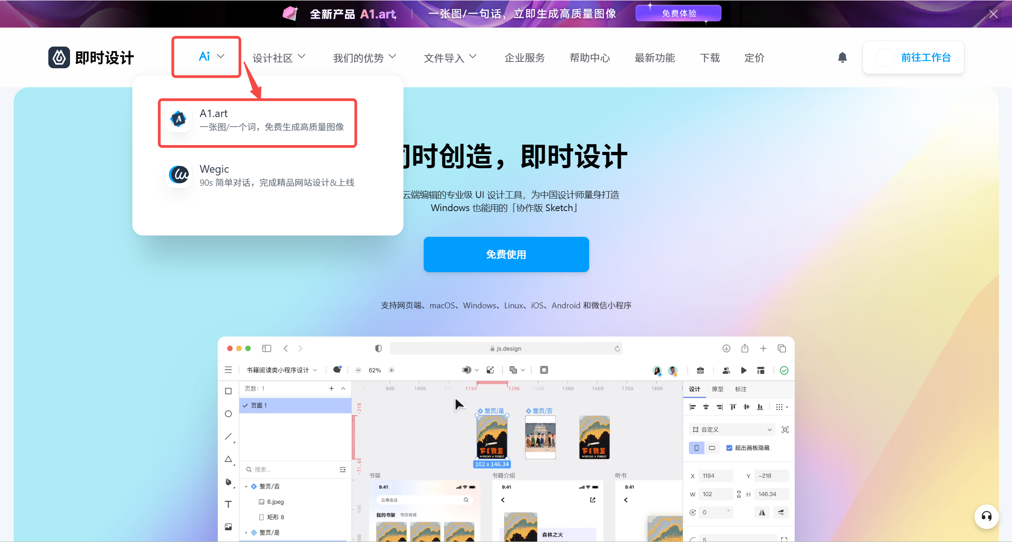Open the notification bell
1012x542 pixels.
pos(842,57)
